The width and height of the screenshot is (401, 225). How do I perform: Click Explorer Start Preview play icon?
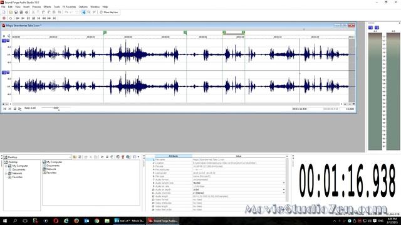click(102, 157)
